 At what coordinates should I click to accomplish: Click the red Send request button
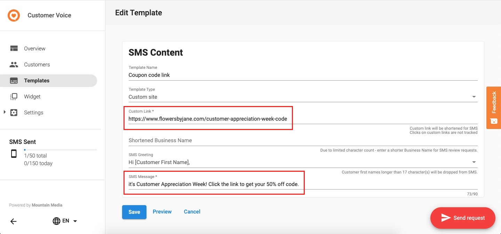[x=463, y=218]
